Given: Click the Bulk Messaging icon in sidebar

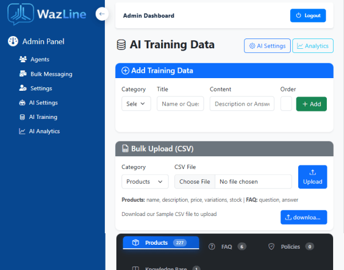Looking at the screenshot, I should (23, 74).
